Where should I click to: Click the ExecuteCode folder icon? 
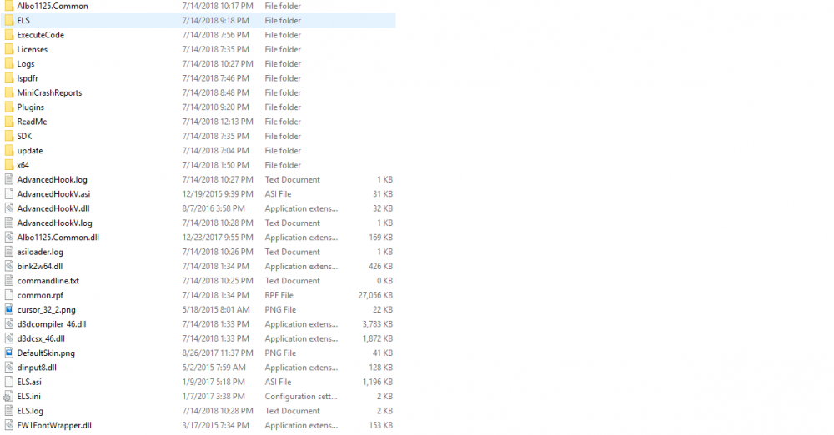pyautogui.click(x=8, y=34)
